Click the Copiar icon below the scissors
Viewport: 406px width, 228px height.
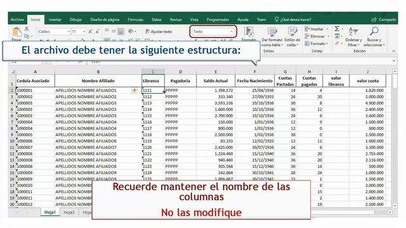point(27,36)
